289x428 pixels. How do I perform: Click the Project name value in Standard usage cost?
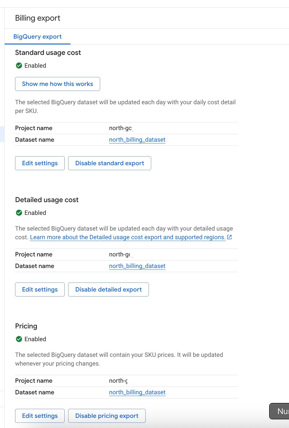pyautogui.click(x=120, y=128)
